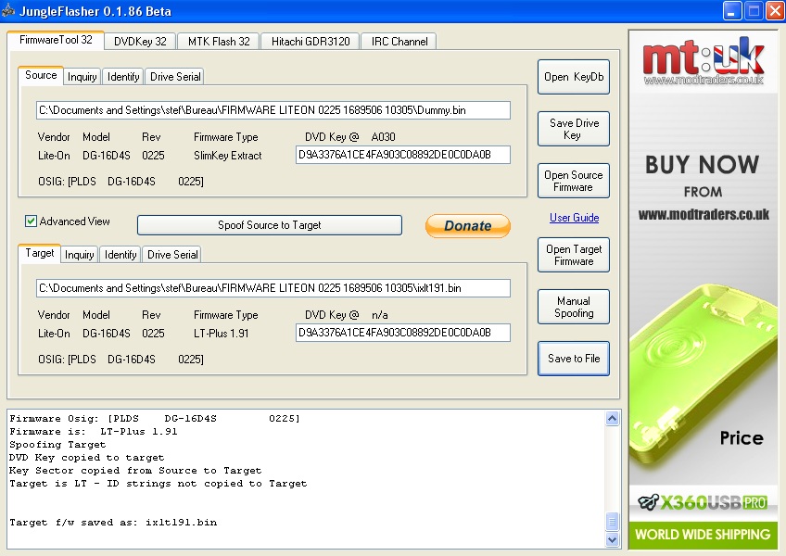The width and height of the screenshot is (786, 556).
Task: Click the log scrollbar up arrow
Action: click(612, 418)
